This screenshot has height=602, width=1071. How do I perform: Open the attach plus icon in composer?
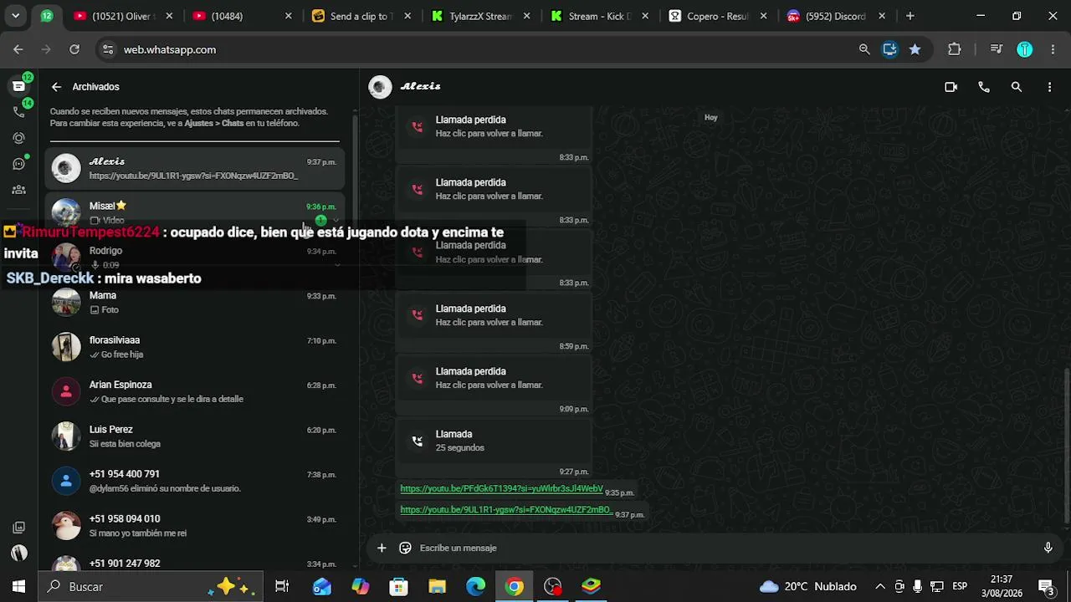(382, 548)
